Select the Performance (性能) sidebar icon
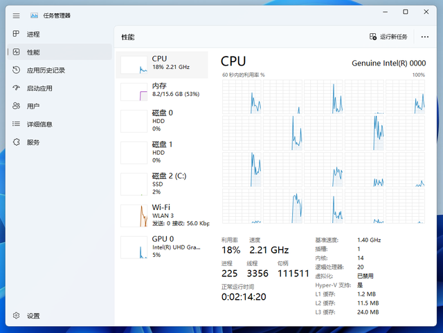Screen dimensions: 443x333 click(16, 52)
